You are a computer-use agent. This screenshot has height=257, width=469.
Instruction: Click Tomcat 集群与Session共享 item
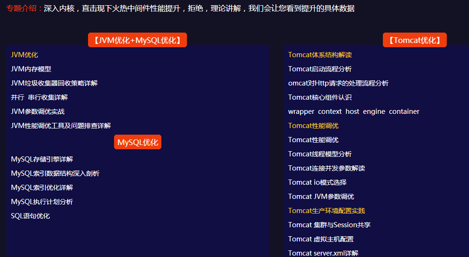[x=329, y=225]
